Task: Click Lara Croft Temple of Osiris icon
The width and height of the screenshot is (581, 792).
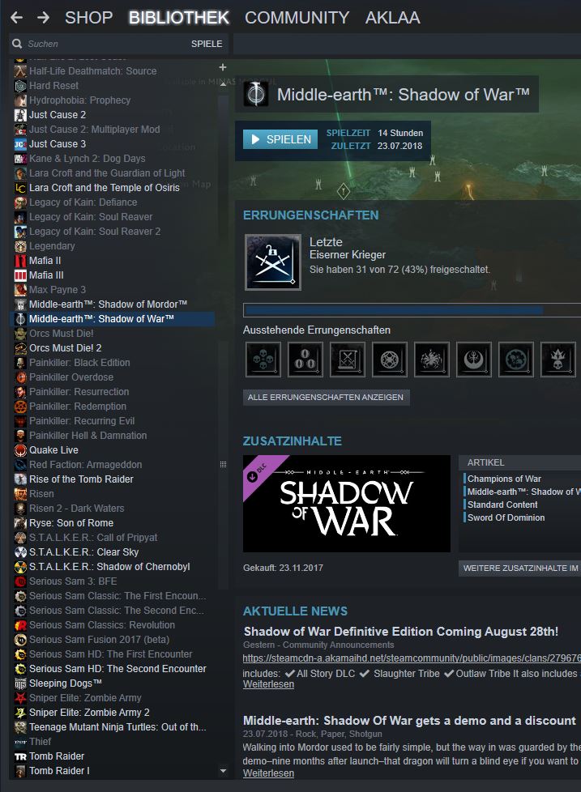Action: pos(20,188)
